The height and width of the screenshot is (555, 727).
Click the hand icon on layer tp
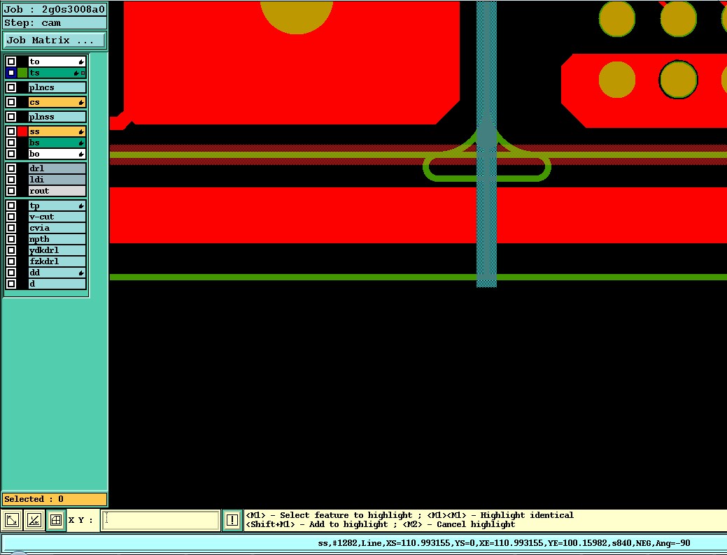[x=81, y=206]
